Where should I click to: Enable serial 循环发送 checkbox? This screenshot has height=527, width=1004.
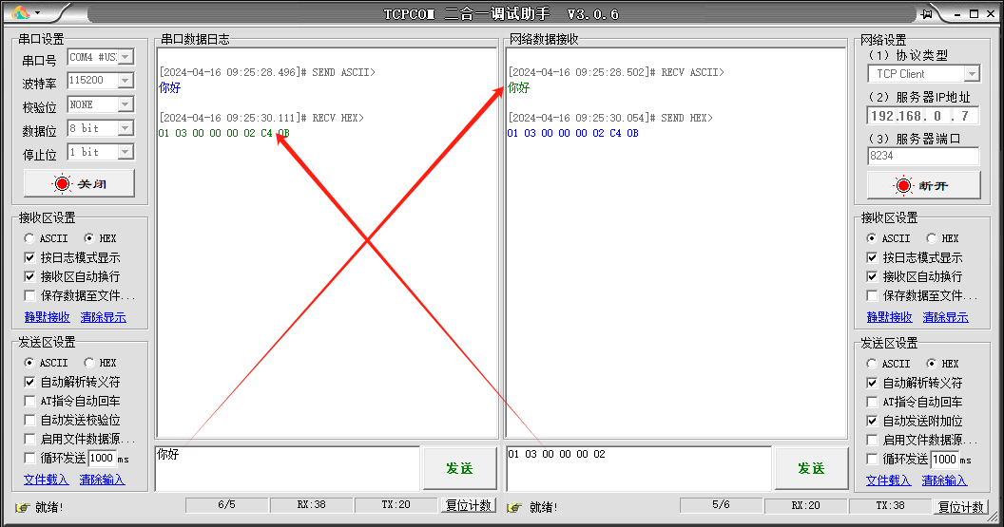click(29, 458)
